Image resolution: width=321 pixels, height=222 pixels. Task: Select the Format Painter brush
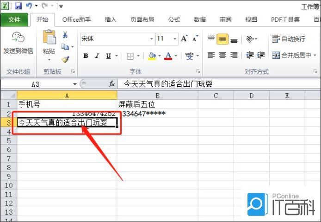(65, 59)
